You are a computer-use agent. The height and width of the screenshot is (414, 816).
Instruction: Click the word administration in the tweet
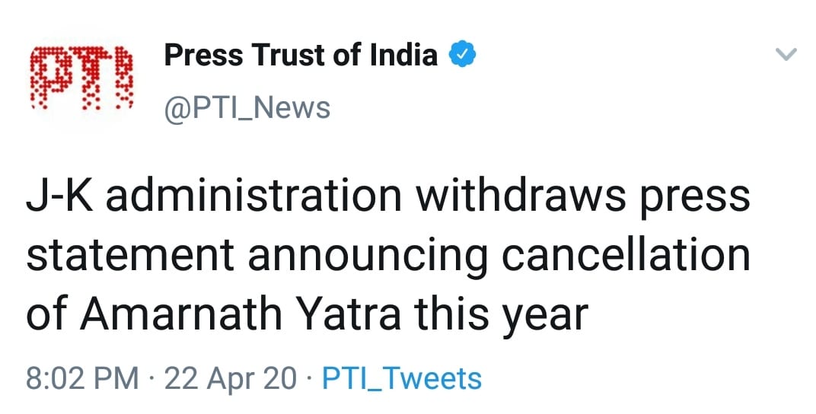(x=260, y=196)
